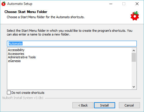Click the scrollbar track below the thumb
The height and width of the screenshot is (112, 144).
point(134,73)
